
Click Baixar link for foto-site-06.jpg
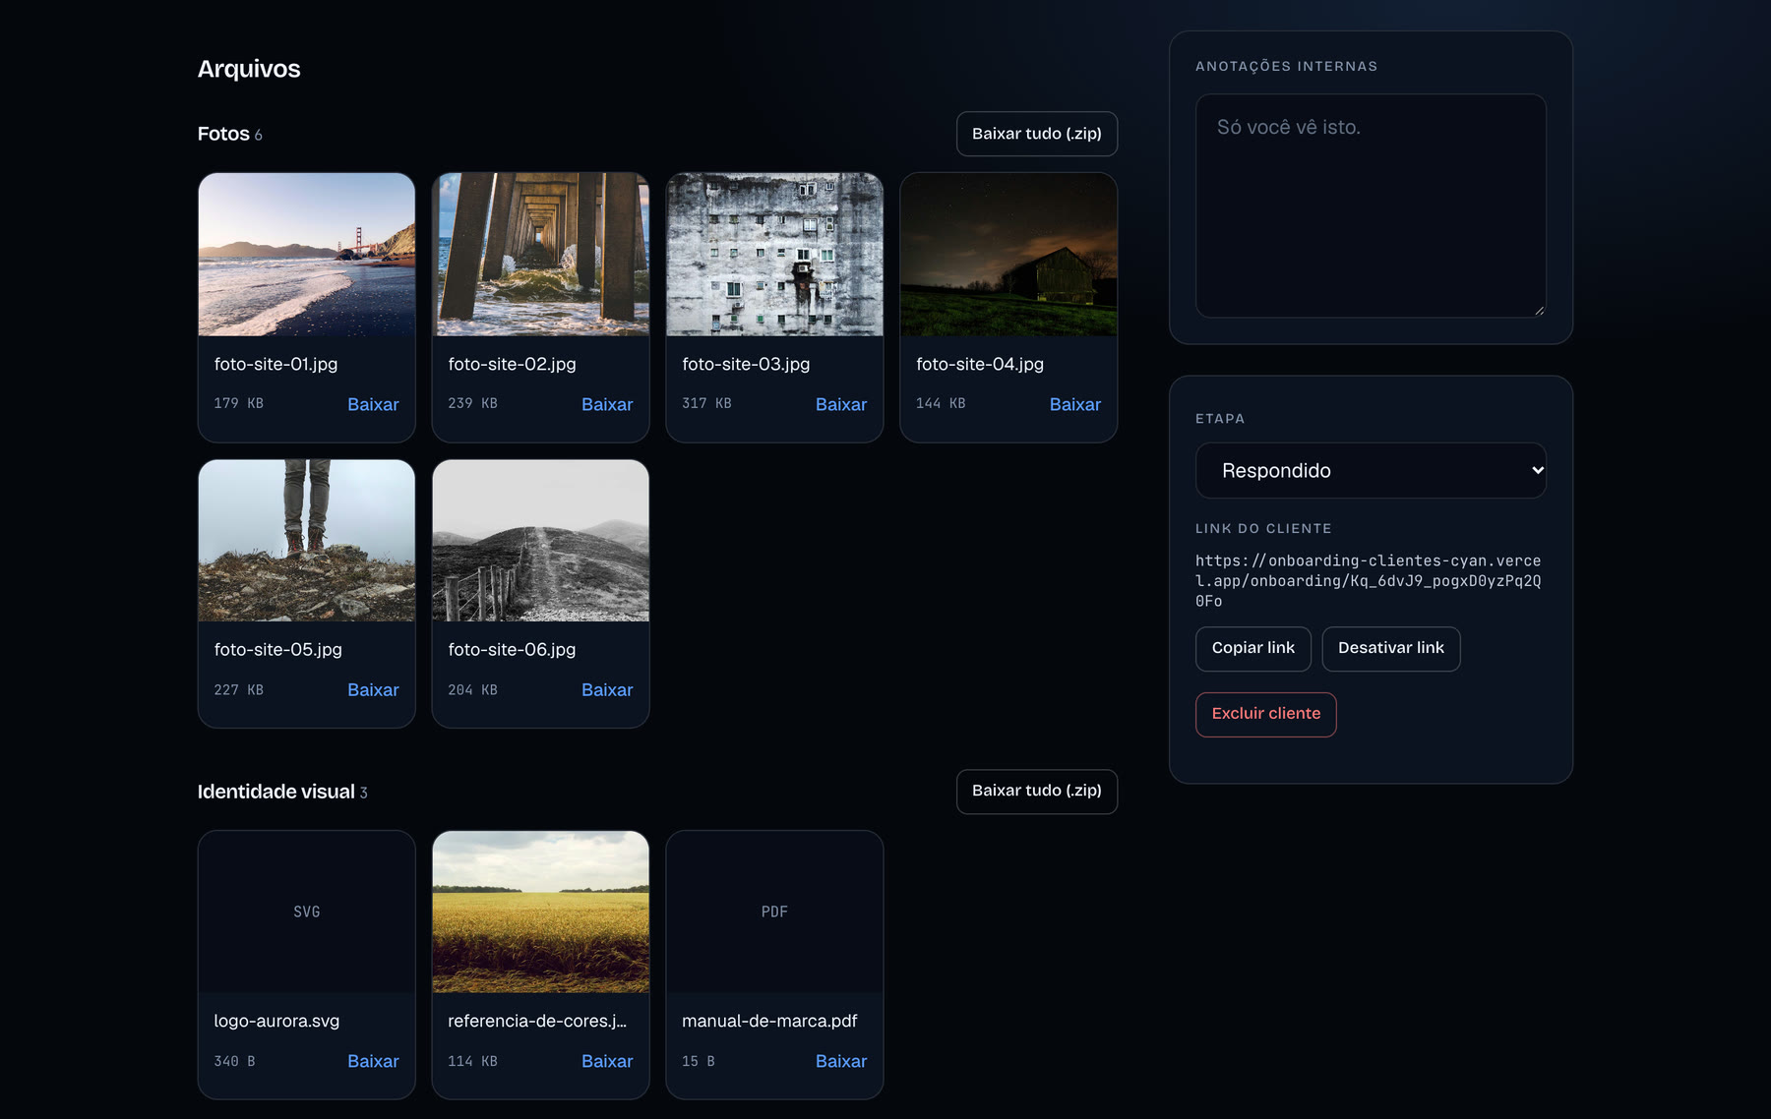pyautogui.click(x=607, y=690)
